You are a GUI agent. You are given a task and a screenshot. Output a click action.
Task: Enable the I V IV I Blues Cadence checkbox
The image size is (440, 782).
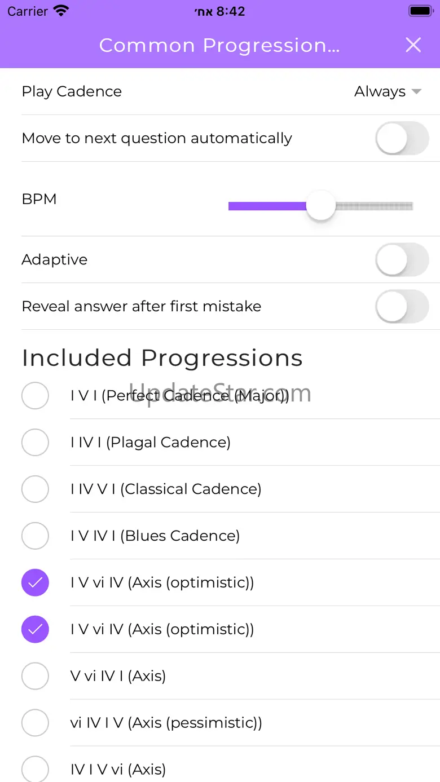click(35, 536)
